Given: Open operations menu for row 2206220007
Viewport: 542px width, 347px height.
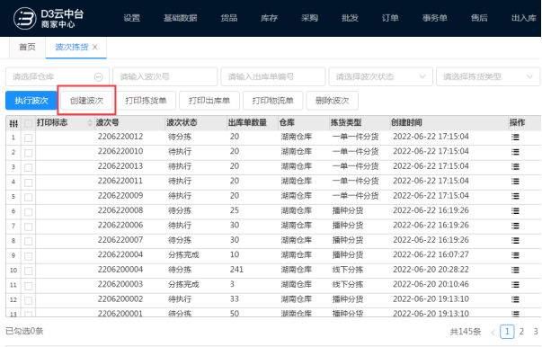Looking at the screenshot, I should click(515, 241).
